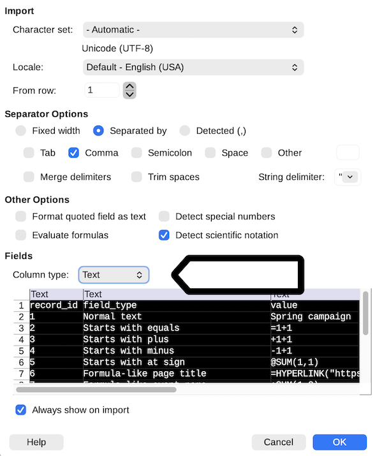Click row number 7 in preview
Screen dimensions: 375x456
pyautogui.click(x=21, y=374)
